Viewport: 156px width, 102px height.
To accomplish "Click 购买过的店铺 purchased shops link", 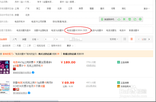I will [x=45, y=54].
